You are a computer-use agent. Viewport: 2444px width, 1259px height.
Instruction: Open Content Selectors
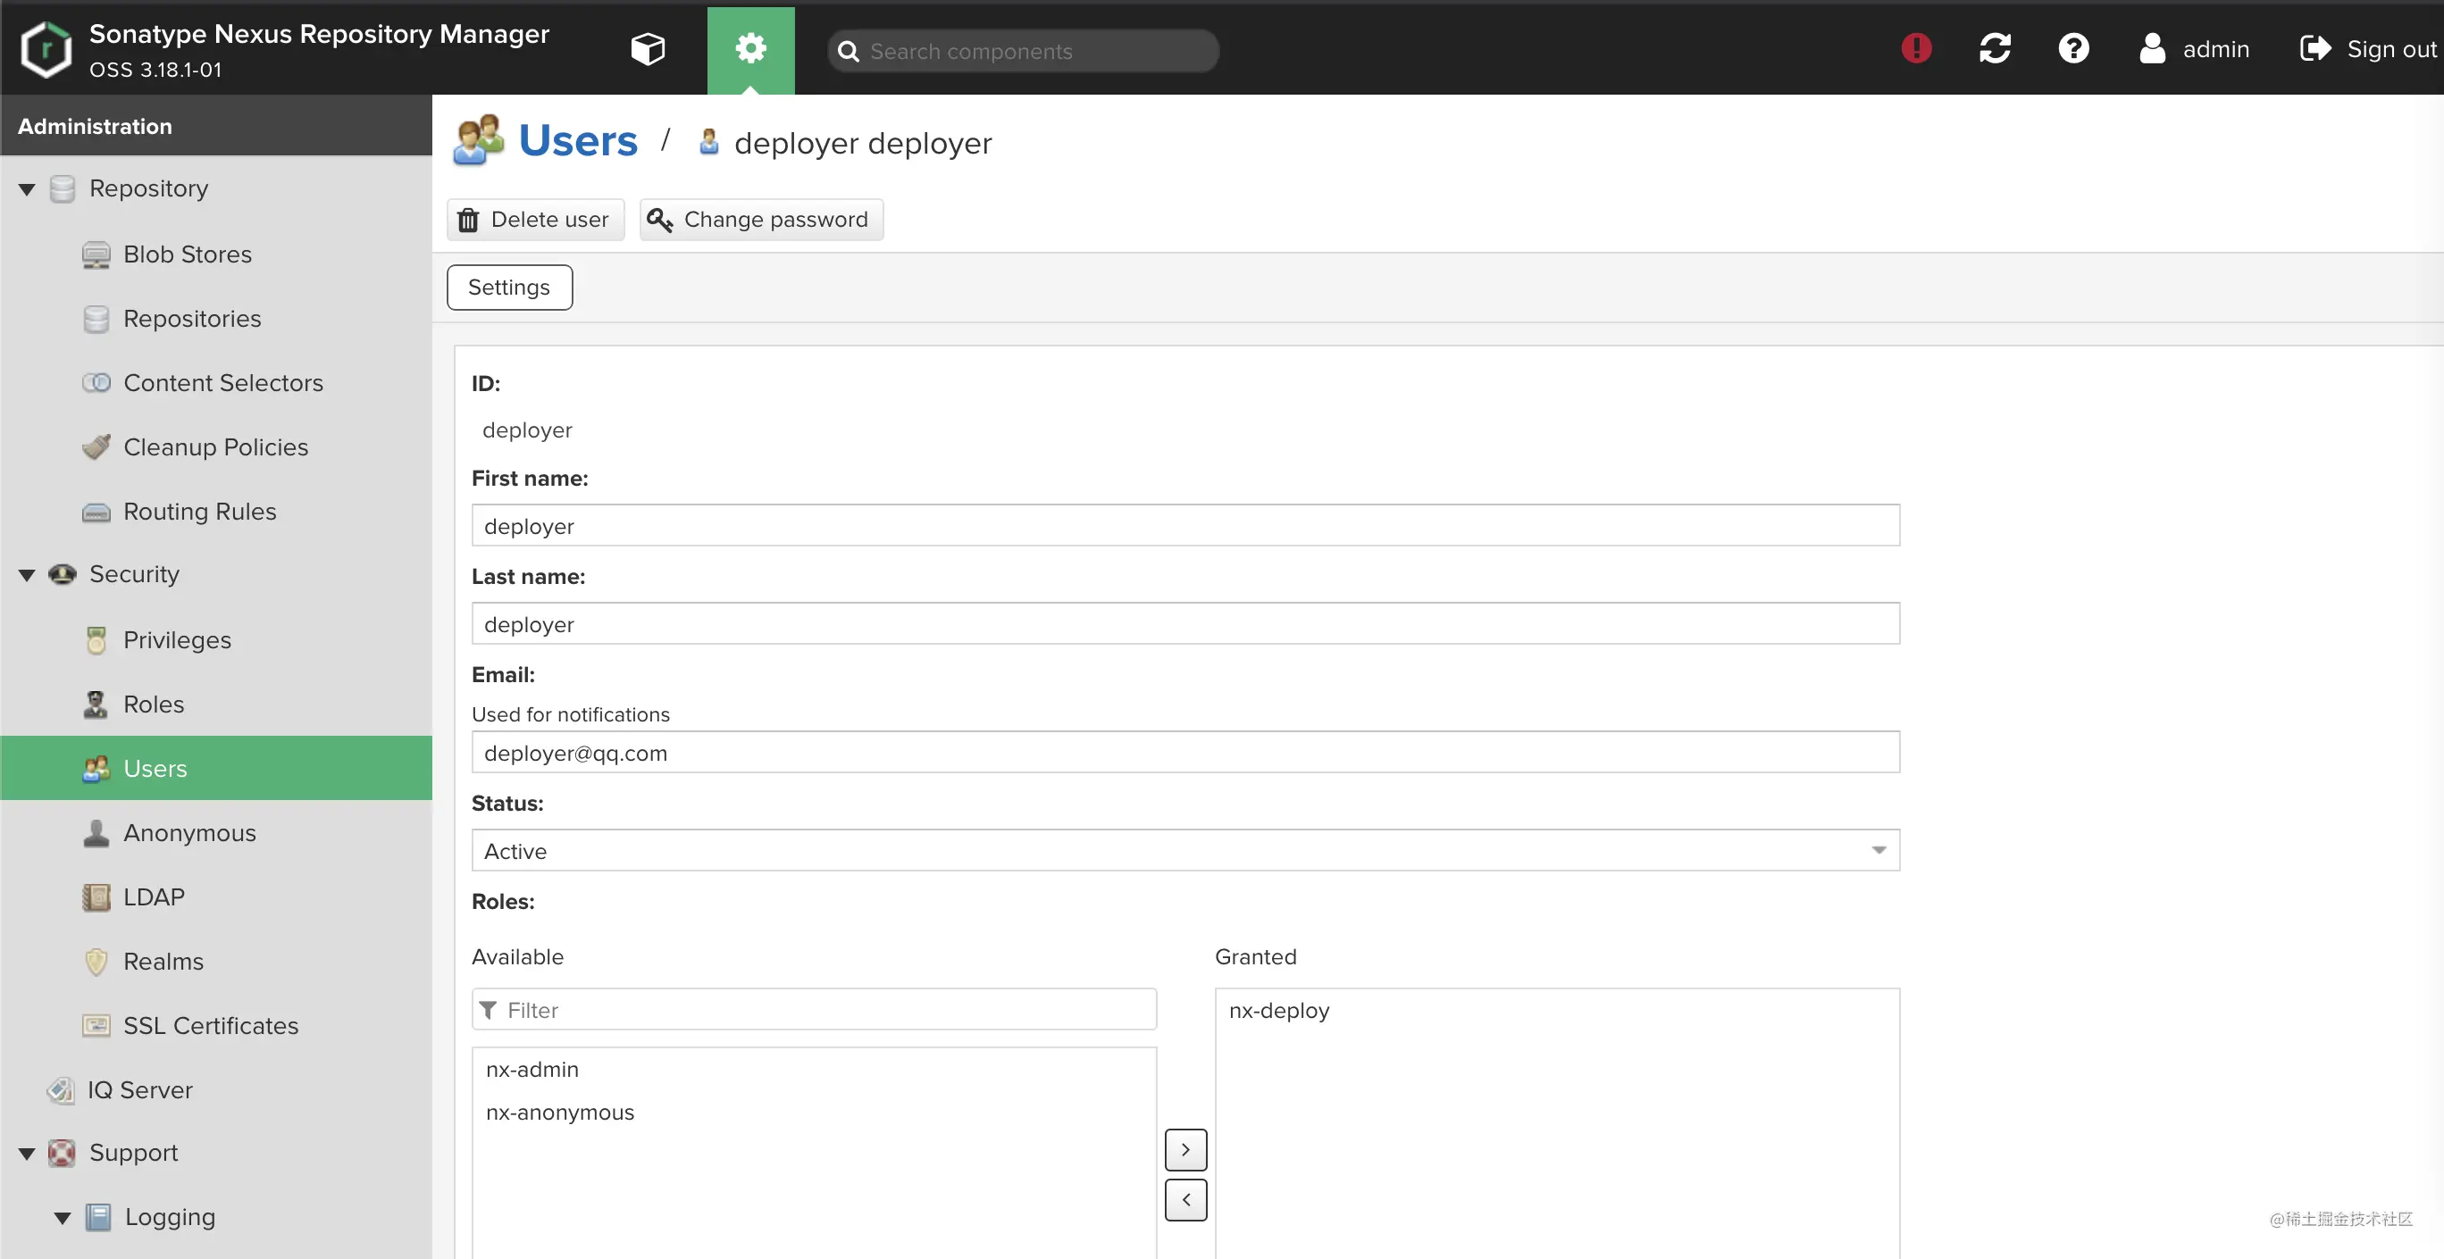tap(223, 383)
